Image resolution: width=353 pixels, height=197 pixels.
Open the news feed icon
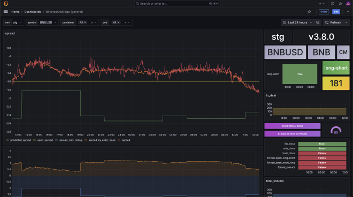pyautogui.click(x=340, y=4)
